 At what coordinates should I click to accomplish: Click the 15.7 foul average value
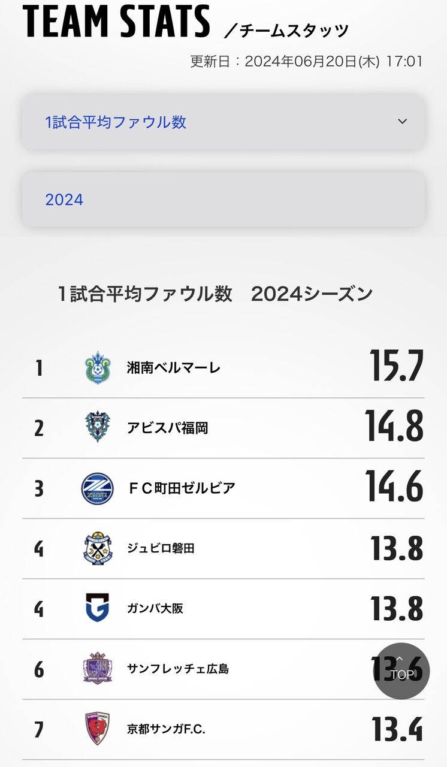tap(396, 366)
